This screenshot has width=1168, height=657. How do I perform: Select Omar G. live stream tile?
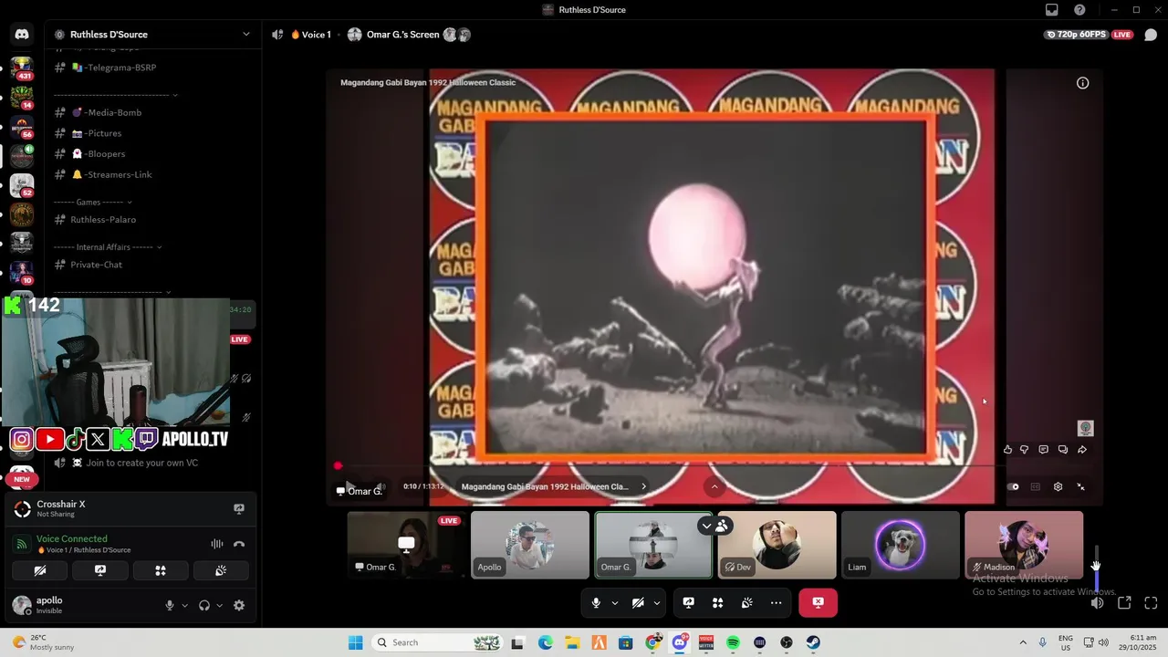click(x=406, y=545)
